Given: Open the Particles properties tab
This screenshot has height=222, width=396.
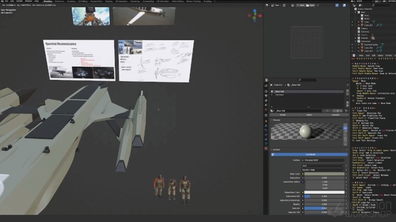Looking at the screenshot, I should coord(266,130).
